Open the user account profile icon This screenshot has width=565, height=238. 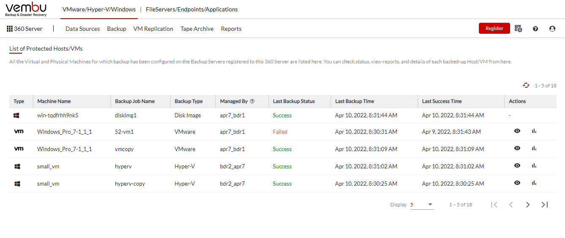click(x=552, y=29)
